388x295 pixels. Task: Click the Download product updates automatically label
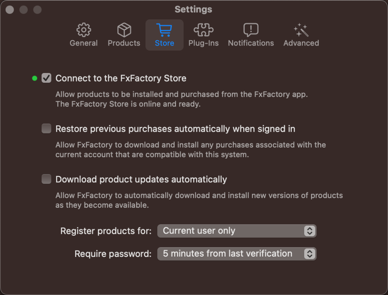pos(141,179)
